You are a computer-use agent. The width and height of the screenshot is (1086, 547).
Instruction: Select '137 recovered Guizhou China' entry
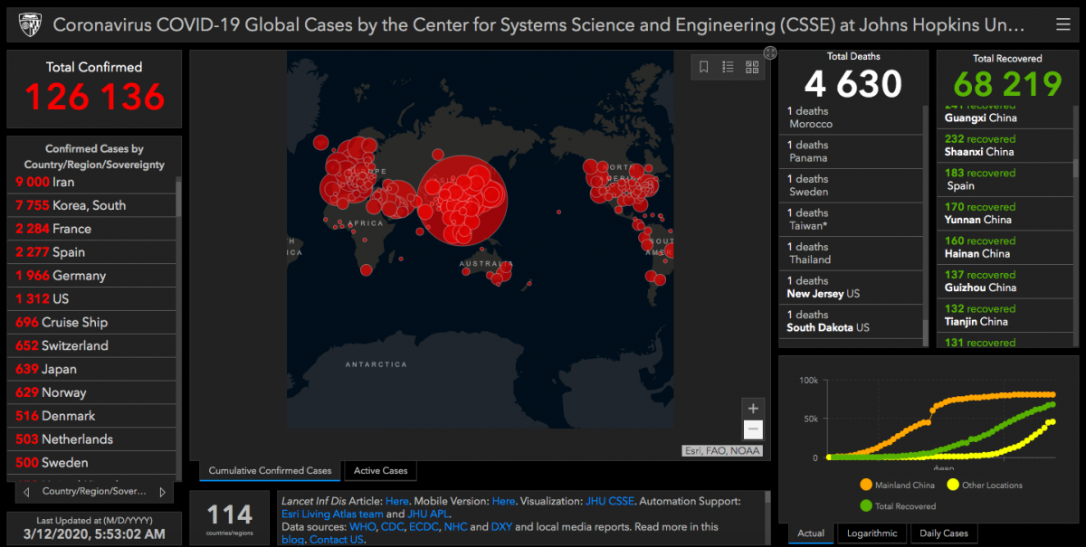tap(1006, 281)
